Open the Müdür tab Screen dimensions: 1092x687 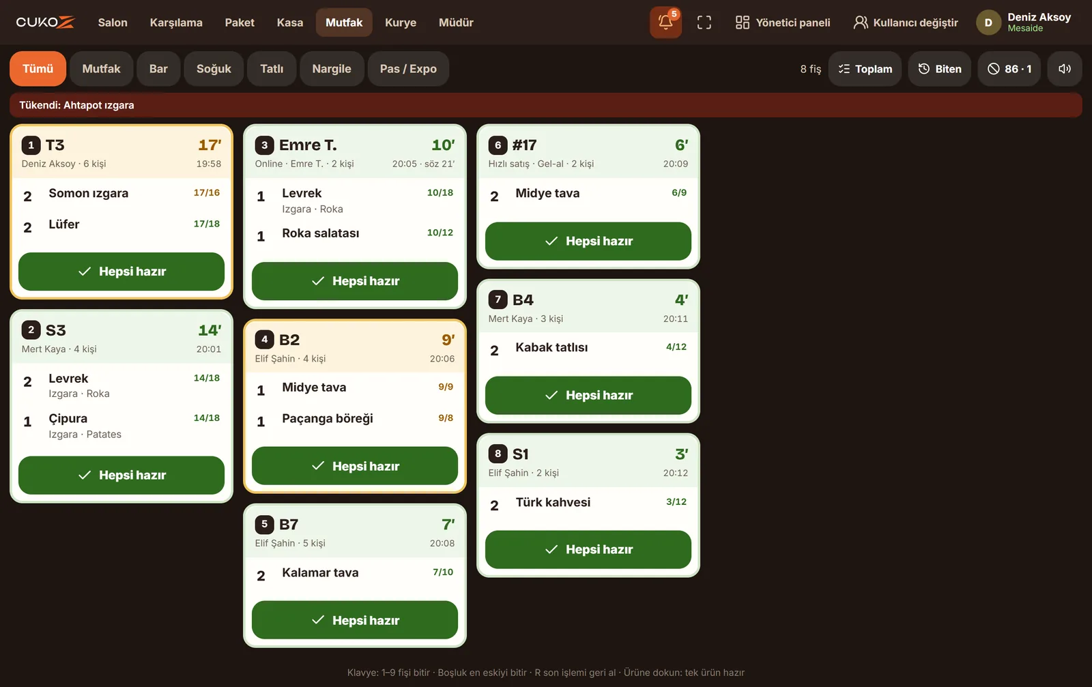(456, 23)
